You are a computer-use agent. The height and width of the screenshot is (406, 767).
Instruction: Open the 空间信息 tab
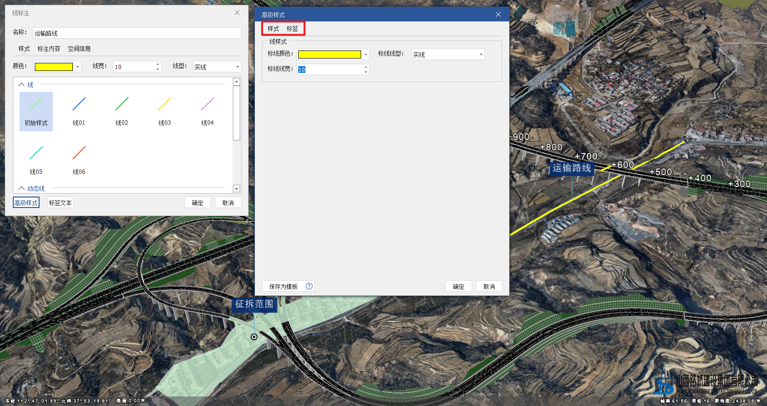tap(79, 49)
